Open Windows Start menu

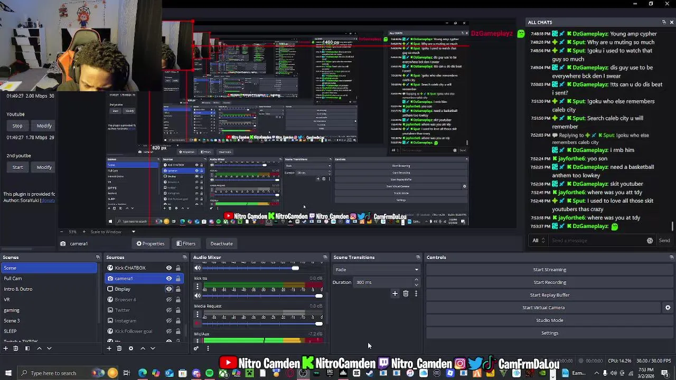[8, 373]
